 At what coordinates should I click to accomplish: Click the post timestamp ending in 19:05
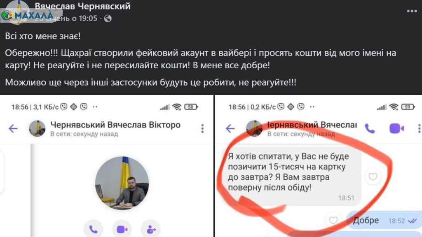66,18
